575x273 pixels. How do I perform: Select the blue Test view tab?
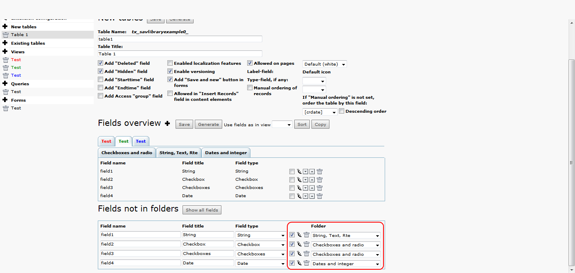[141, 141]
